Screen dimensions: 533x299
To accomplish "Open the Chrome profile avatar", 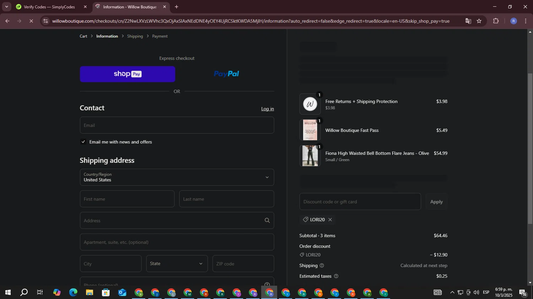I will tap(513, 21).
